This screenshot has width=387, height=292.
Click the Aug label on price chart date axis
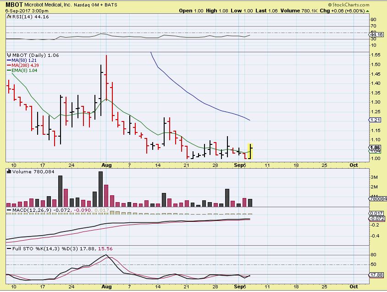click(x=107, y=165)
